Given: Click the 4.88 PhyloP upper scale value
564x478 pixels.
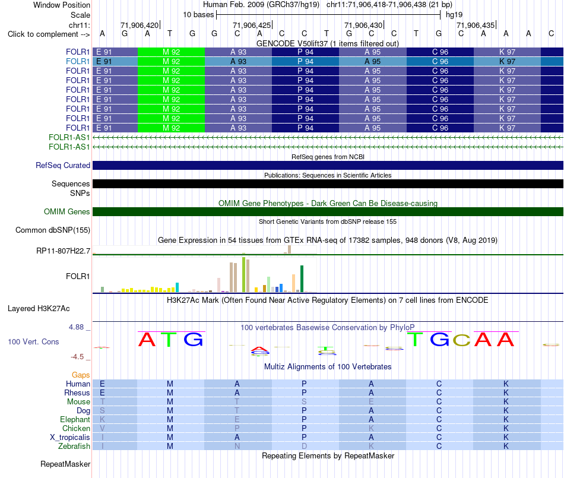Looking at the screenshot, I should tap(76, 327).
